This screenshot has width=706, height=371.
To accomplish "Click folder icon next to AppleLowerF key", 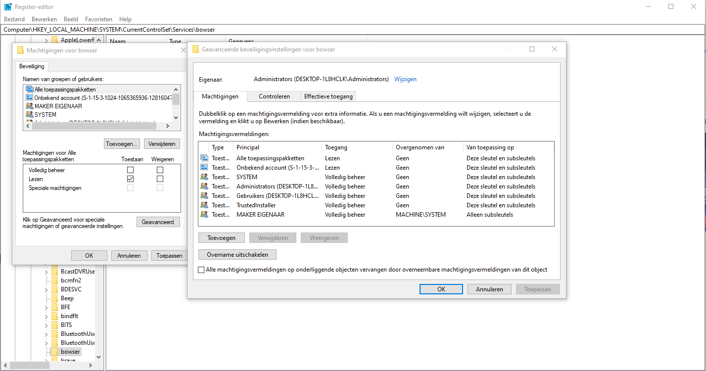I will [x=55, y=40].
